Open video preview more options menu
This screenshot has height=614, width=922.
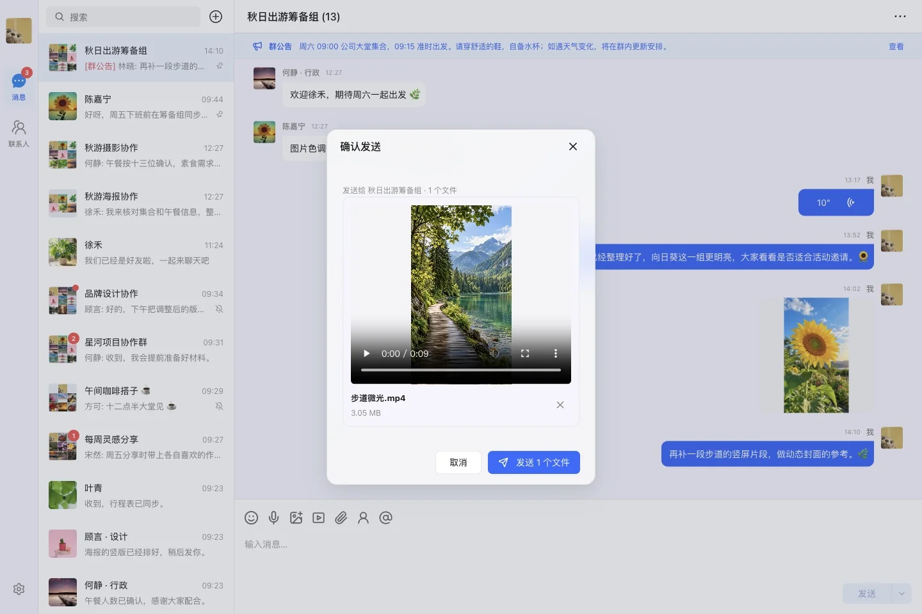tap(555, 354)
